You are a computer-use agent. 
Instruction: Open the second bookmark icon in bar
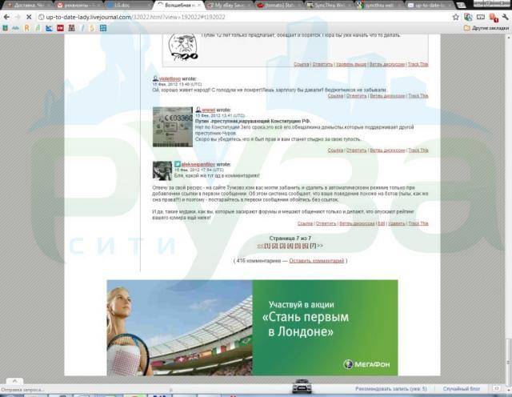16,29
